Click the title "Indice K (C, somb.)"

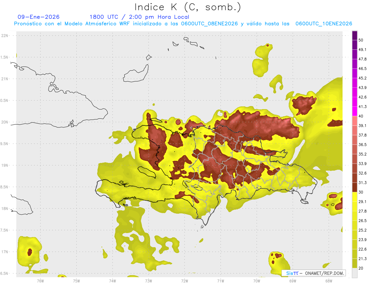point(188,7)
